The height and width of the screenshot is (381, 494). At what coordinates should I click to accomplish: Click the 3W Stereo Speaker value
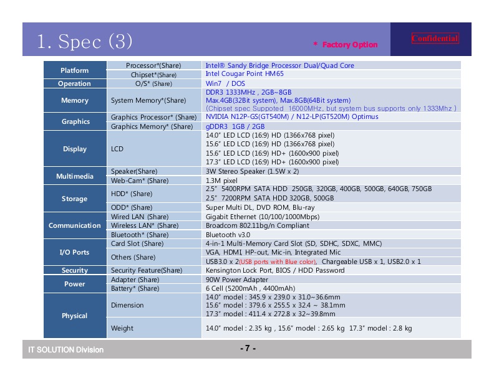(x=252, y=171)
